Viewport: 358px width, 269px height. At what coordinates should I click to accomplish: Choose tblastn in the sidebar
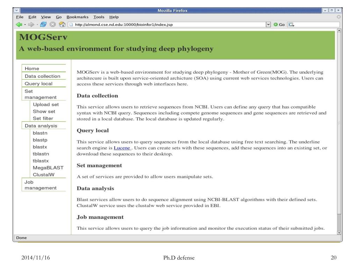pos(41,154)
